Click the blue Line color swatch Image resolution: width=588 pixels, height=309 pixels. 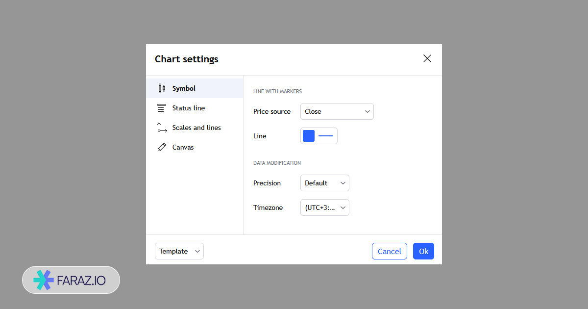tap(309, 136)
